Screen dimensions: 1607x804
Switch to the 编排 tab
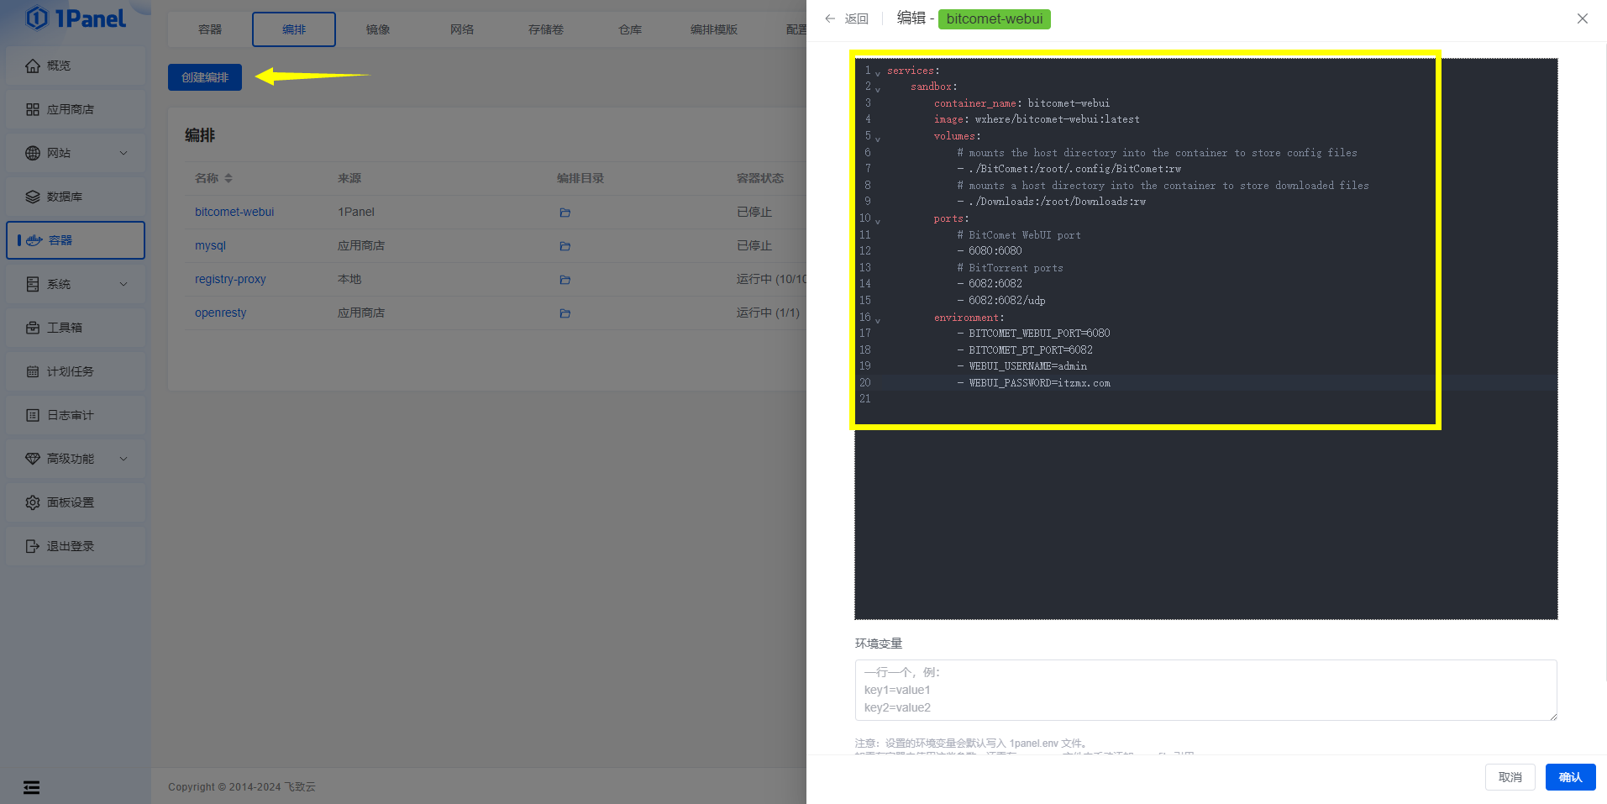click(294, 29)
